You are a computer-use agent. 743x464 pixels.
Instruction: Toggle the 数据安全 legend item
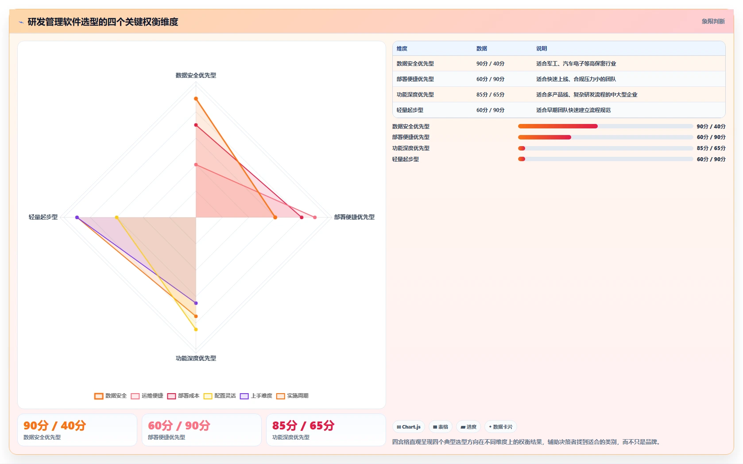(111, 396)
